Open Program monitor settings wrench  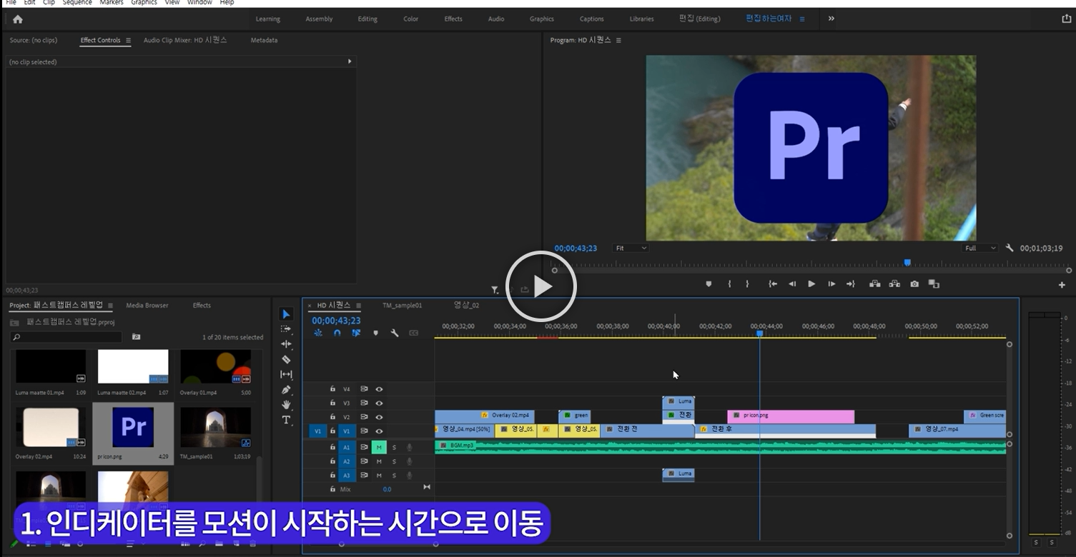[1010, 249]
